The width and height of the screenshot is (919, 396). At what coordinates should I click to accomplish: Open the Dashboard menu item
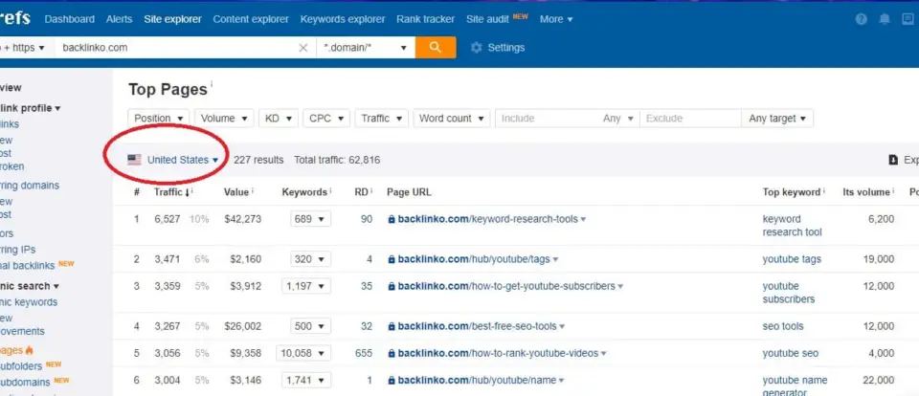69,19
